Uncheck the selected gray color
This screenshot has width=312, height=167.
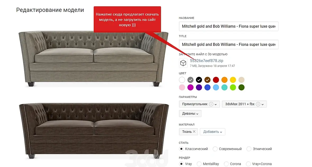(x=190, y=80)
